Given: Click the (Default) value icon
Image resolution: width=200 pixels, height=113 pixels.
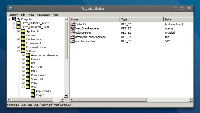Looking at the screenshot, I should pos(72,24).
